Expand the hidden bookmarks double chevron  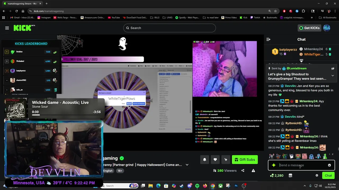click(312, 18)
